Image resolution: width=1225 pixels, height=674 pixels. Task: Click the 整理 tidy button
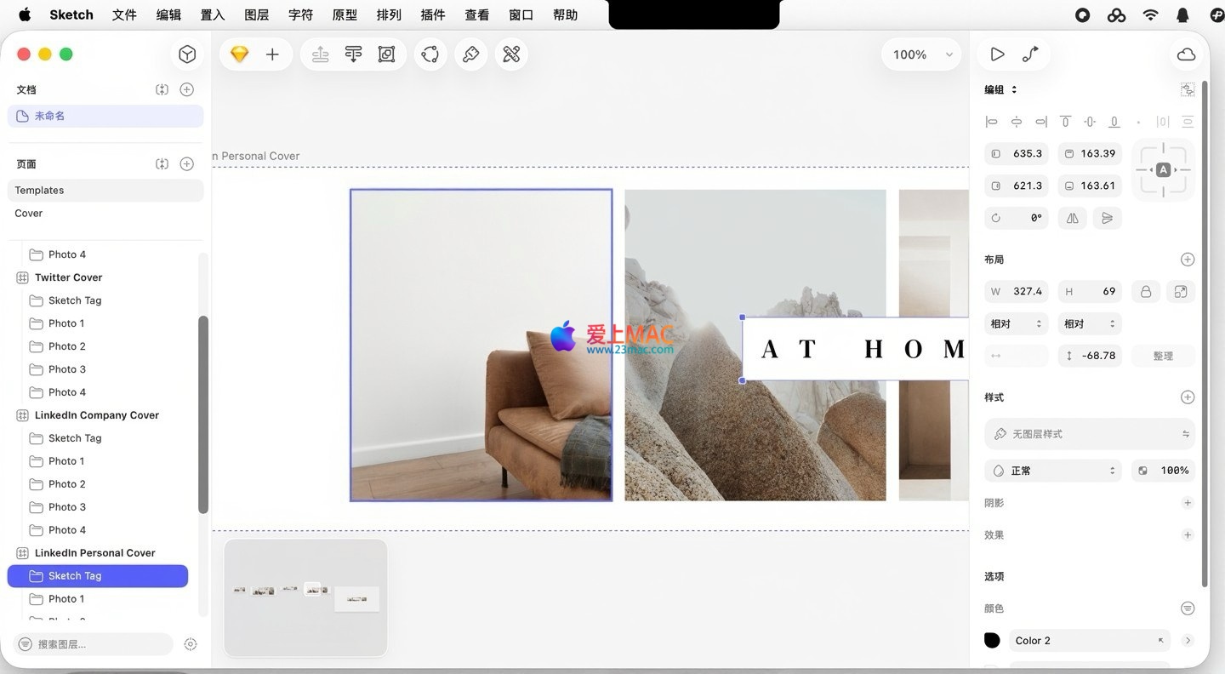(1163, 356)
